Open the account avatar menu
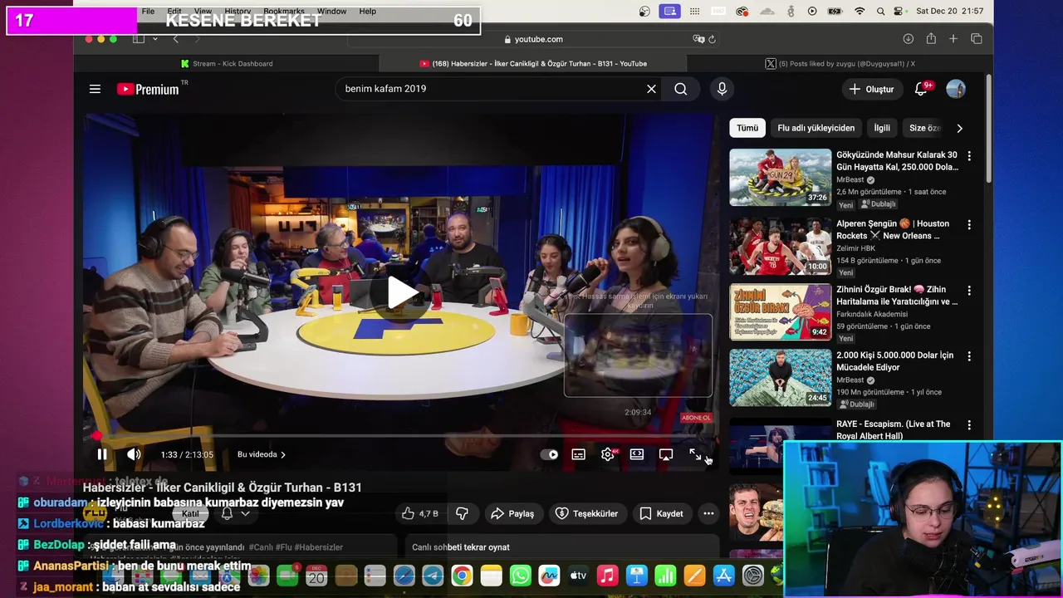The image size is (1063, 598). coord(956,89)
